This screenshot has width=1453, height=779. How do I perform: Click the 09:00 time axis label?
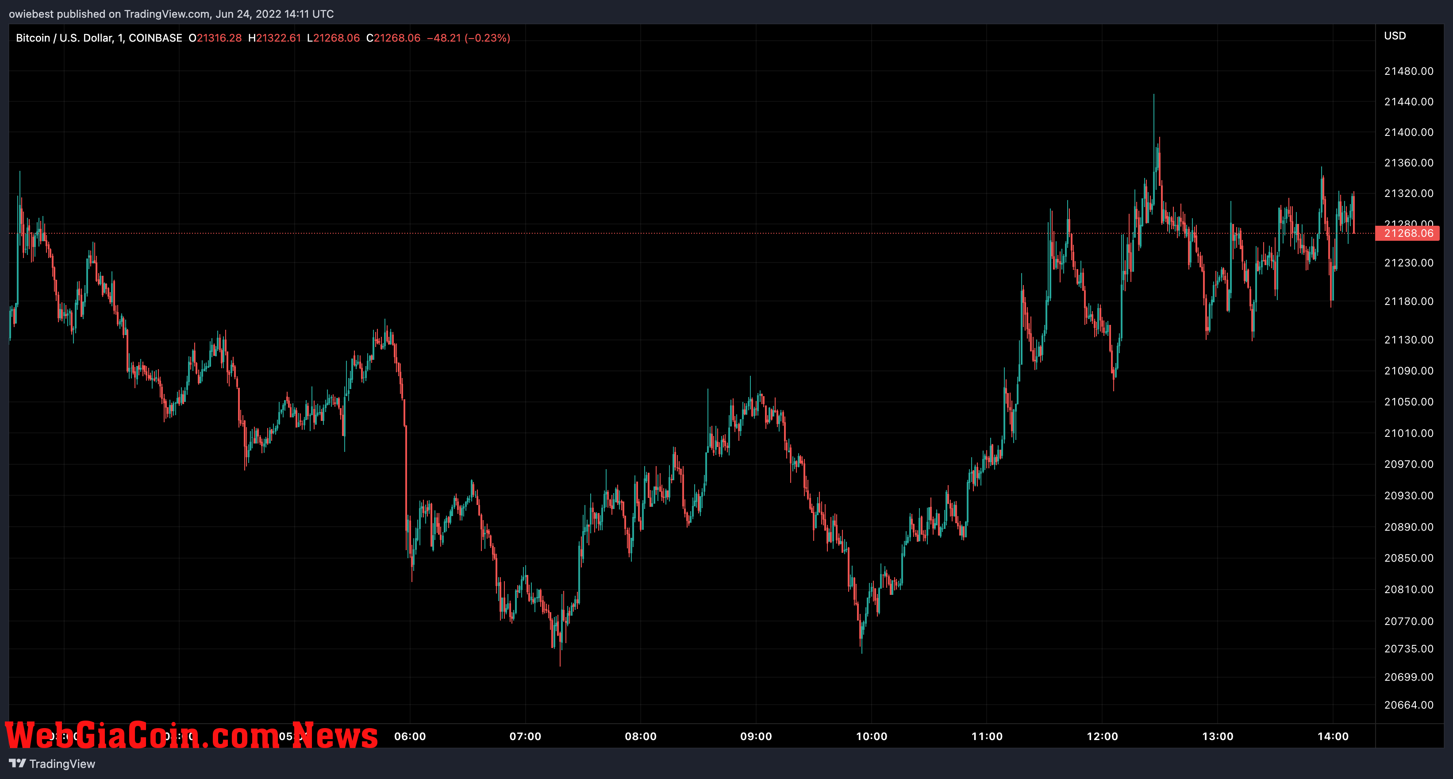click(756, 736)
